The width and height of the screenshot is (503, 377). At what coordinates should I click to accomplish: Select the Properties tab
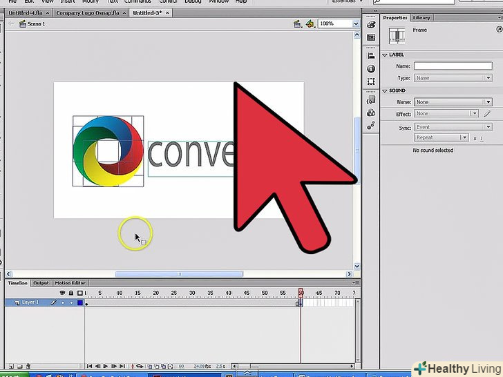pyautogui.click(x=395, y=18)
